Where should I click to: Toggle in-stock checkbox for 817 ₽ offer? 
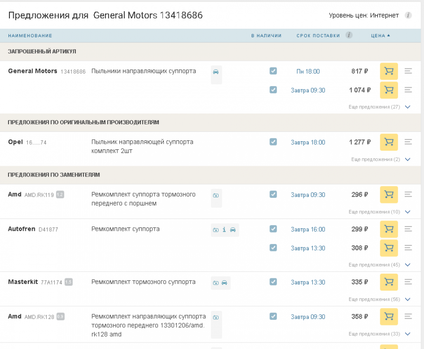click(273, 71)
